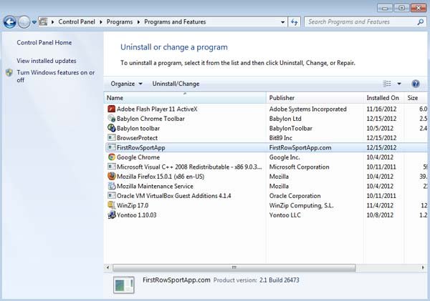
Task: Click the magnifier search icon
Action: tap(420, 22)
